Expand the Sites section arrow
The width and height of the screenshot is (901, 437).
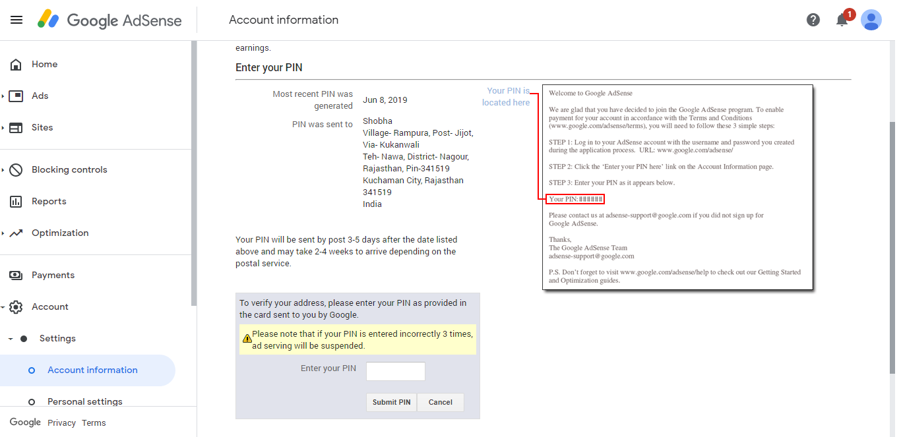pyautogui.click(x=3, y=127)
